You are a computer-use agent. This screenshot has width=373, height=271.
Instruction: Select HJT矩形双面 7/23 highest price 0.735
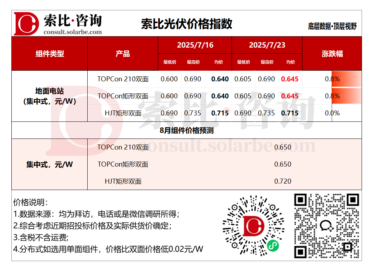[x=266, y=113]
